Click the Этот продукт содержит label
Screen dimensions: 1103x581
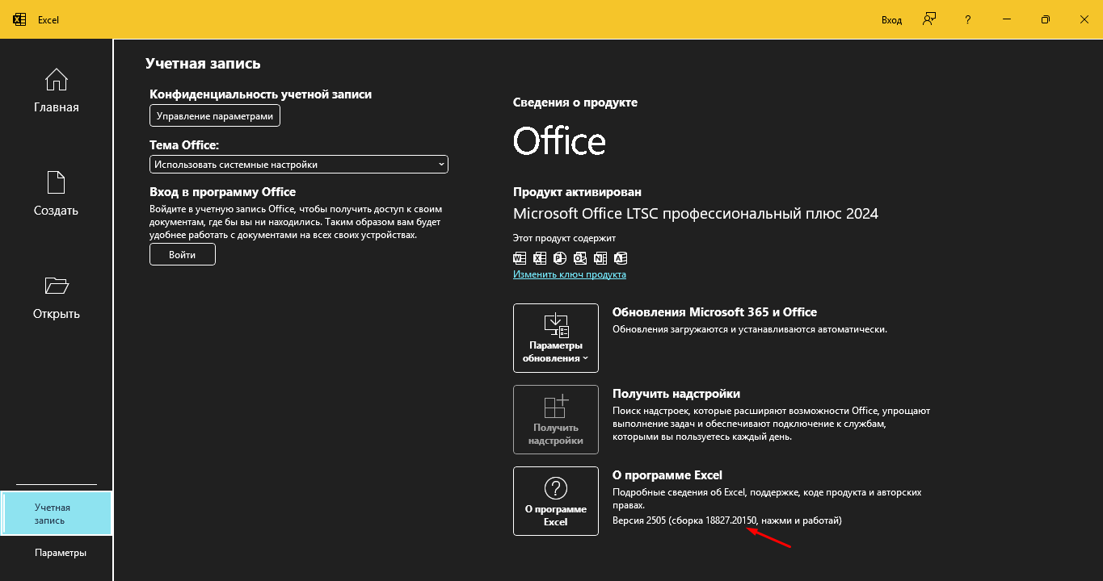tap(564, 238)
